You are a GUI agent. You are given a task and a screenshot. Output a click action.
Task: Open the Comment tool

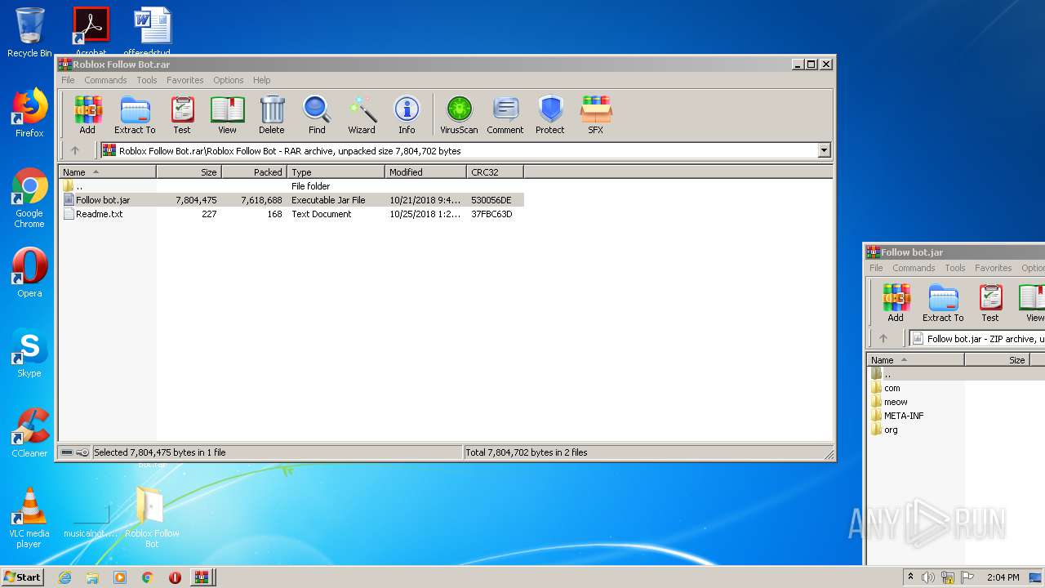tap(505, 114)
